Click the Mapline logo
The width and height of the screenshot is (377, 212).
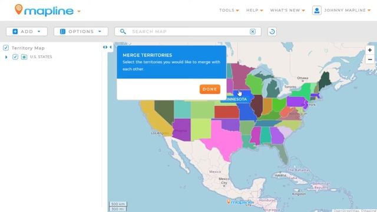click(x=44, y=11)
